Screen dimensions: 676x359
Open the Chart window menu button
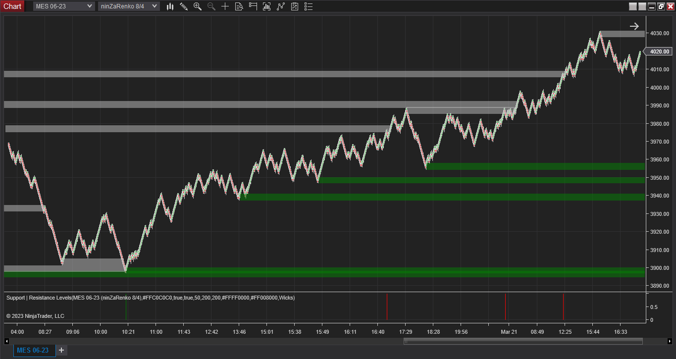tap(12, 6)
